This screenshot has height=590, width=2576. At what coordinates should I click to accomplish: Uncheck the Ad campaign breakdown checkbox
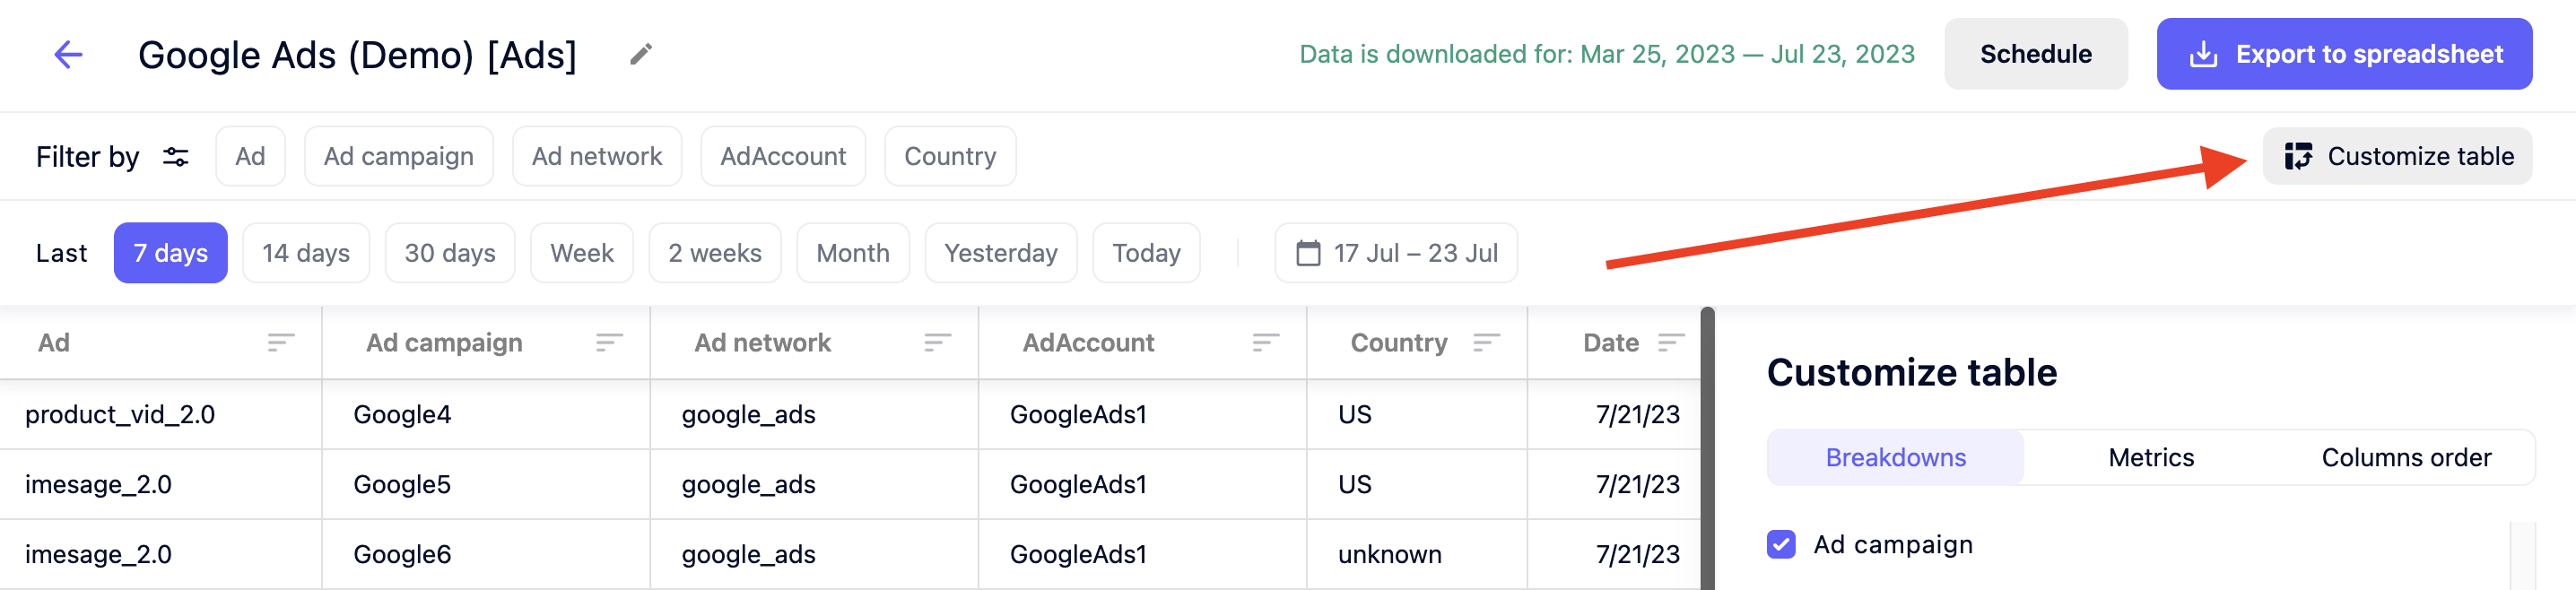point(1781,544)
